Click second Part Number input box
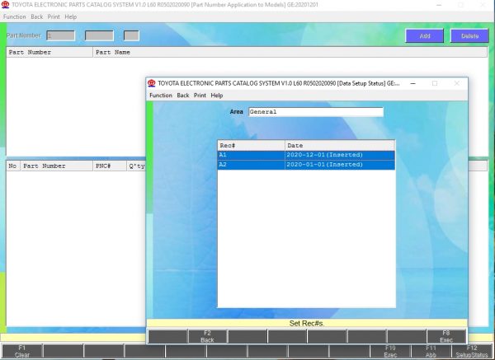Viewport: 495px width, 360px height. [x=99, y=35]
